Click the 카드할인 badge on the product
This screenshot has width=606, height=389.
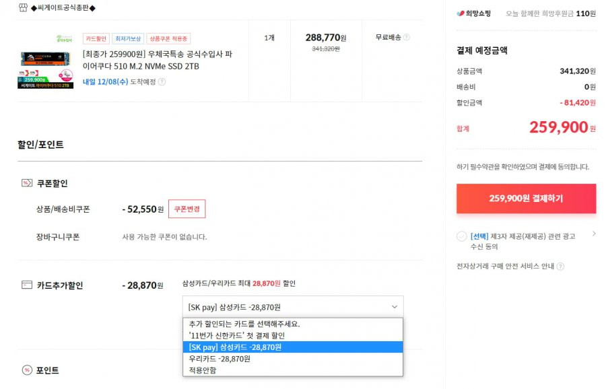click(x=96, y=38)
